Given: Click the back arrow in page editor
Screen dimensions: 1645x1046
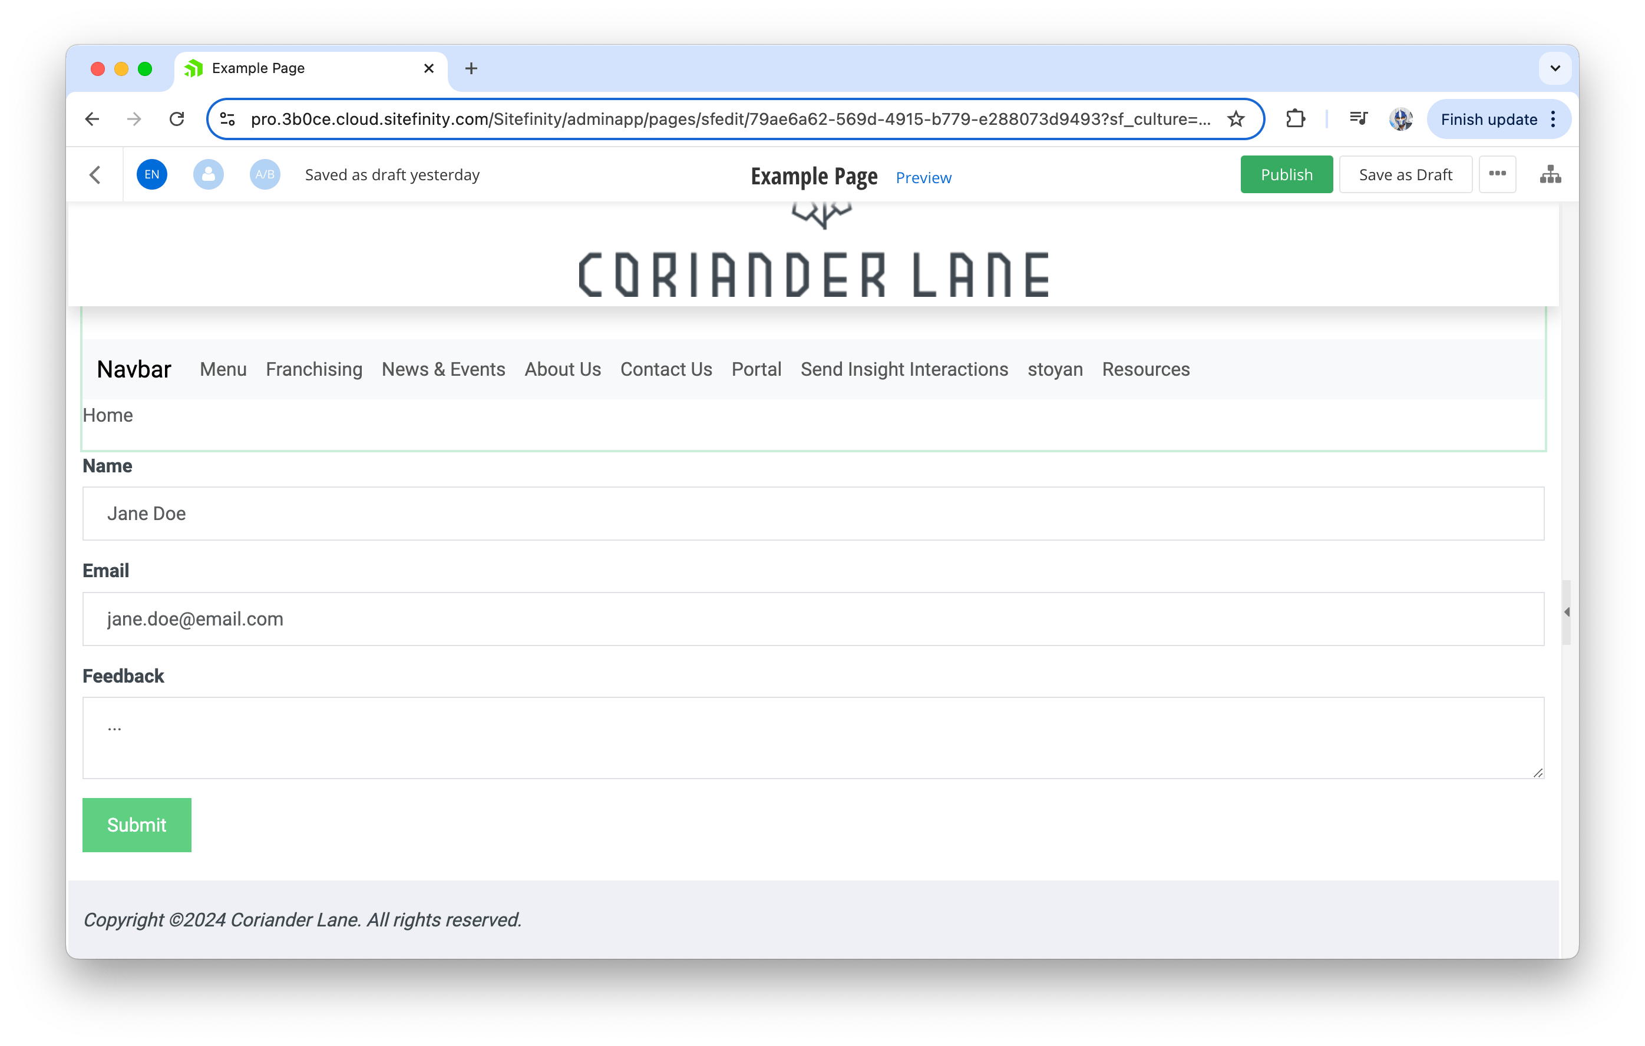Looking at the screenshot, I should click(x=95, y=175).
